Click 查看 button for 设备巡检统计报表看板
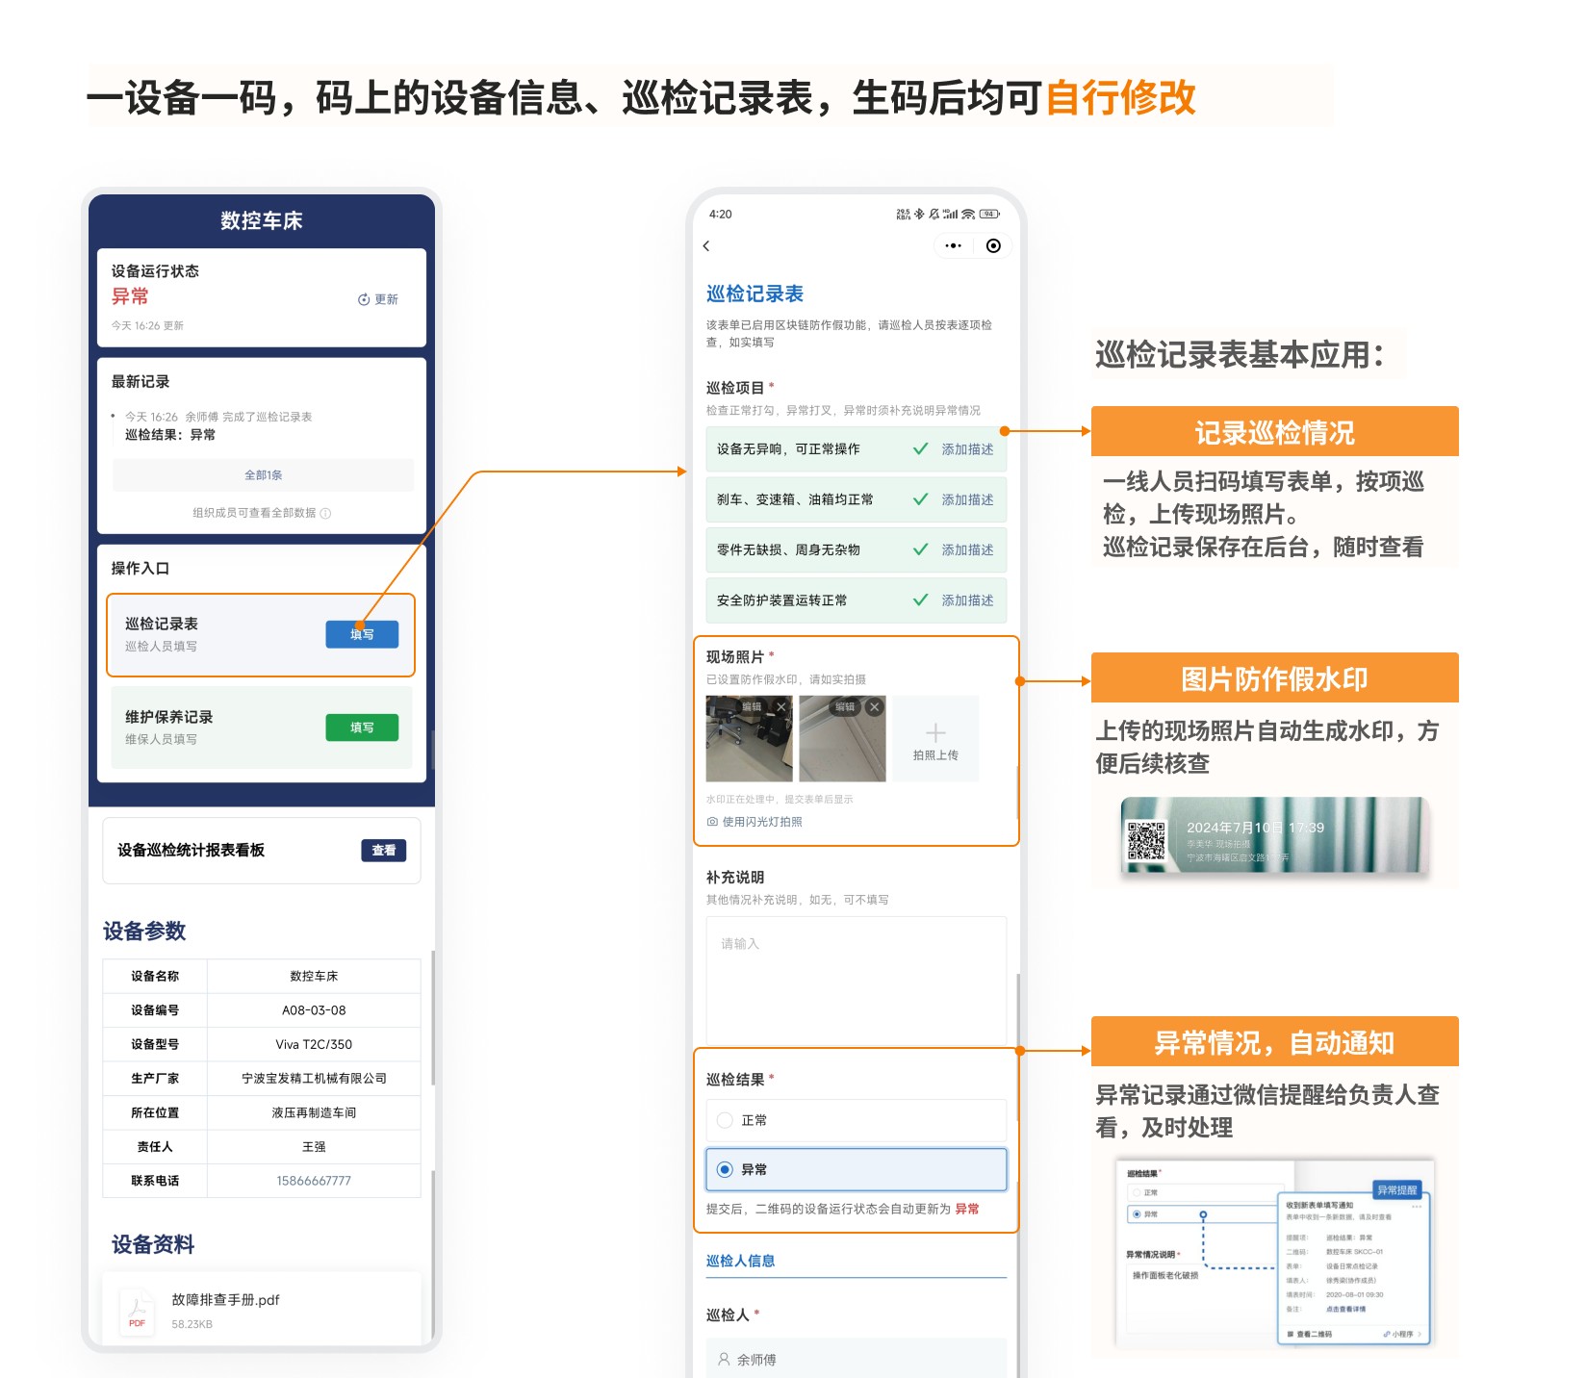Image resolution: width=1586 pixels, height=1378 pixels. click(384, 850)
